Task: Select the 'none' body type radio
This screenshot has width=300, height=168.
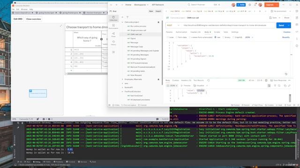Action: point(168,37)
